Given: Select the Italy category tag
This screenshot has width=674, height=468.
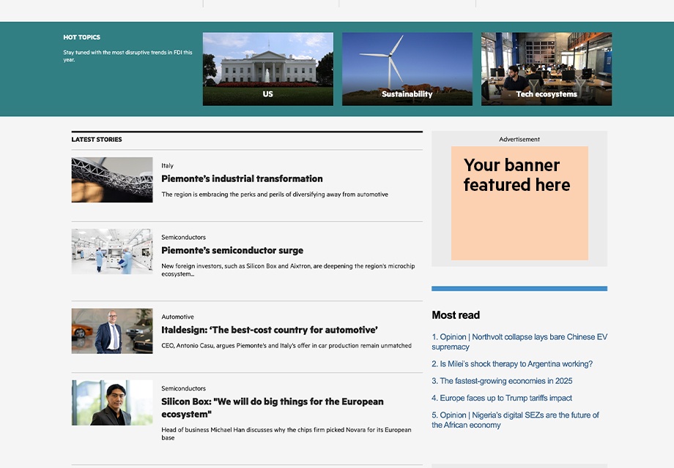Looking at the screenshot, I should pyautogui.click(x=166, y=165).
